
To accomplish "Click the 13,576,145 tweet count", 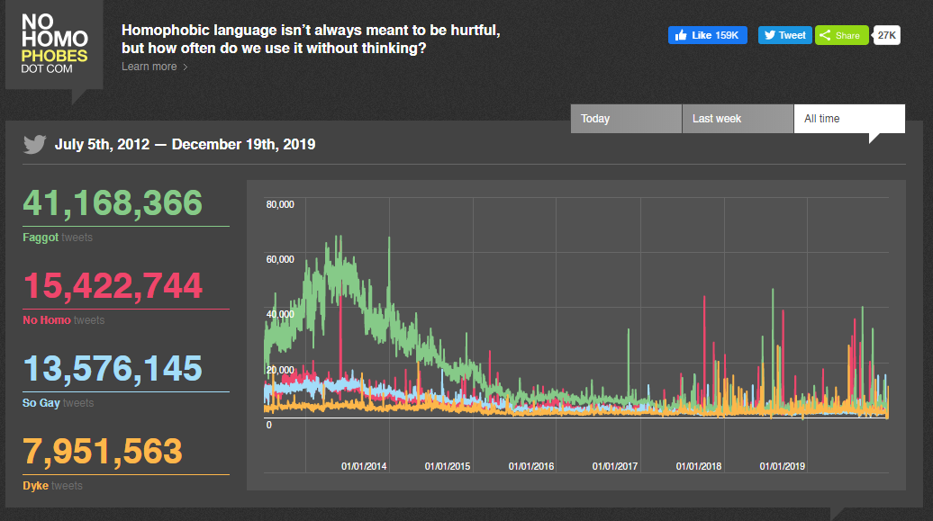I will pos(113,368).
